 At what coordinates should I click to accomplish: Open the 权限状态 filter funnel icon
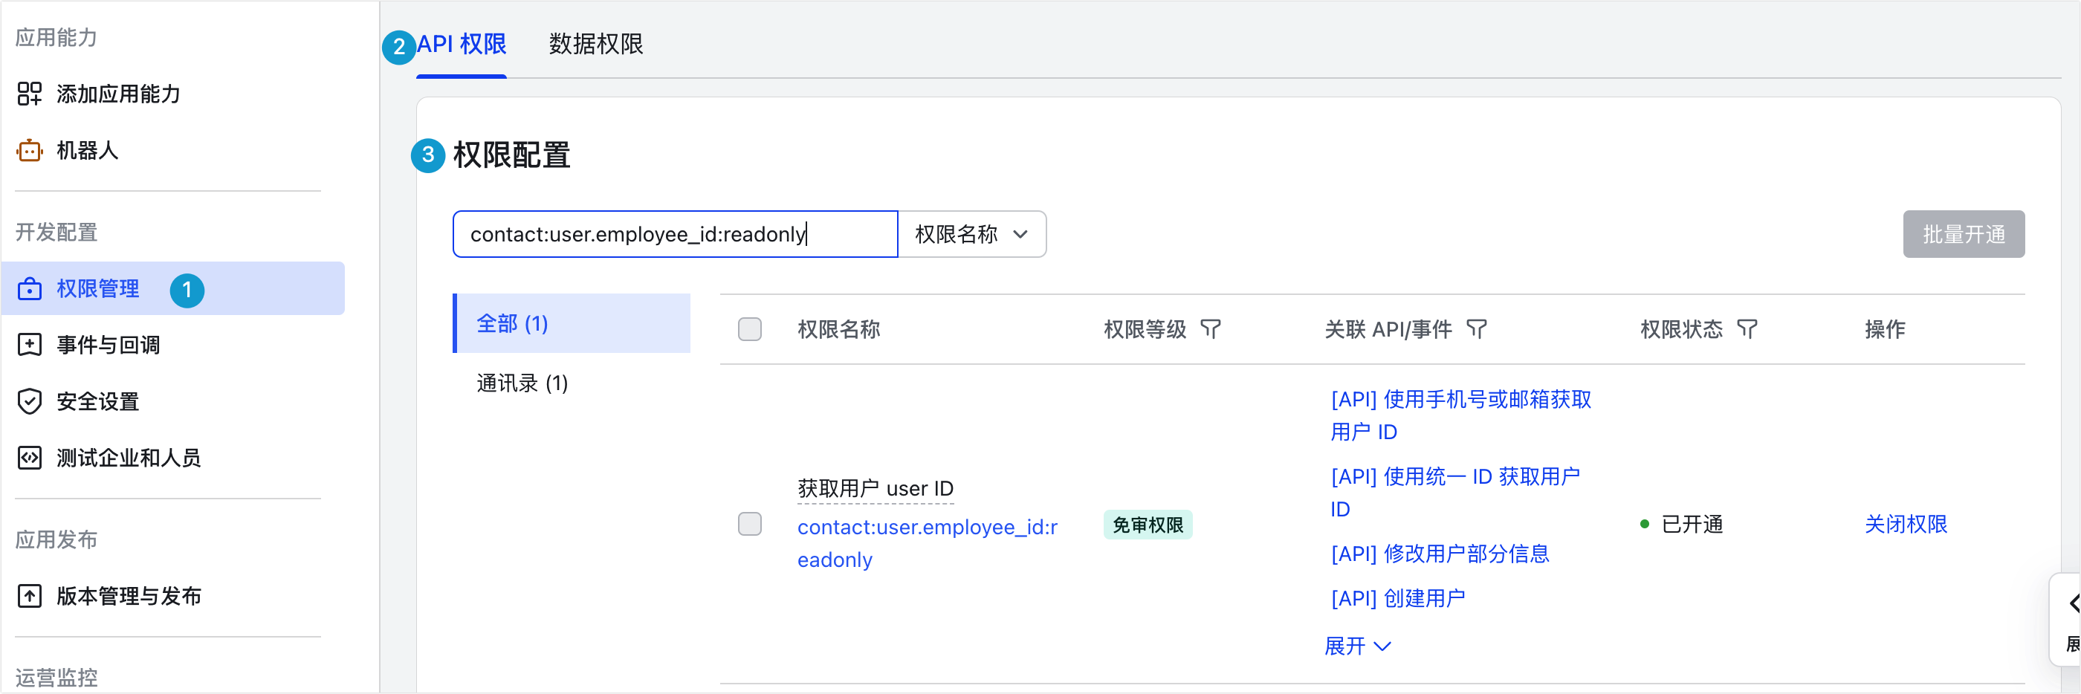point(1747,329)
